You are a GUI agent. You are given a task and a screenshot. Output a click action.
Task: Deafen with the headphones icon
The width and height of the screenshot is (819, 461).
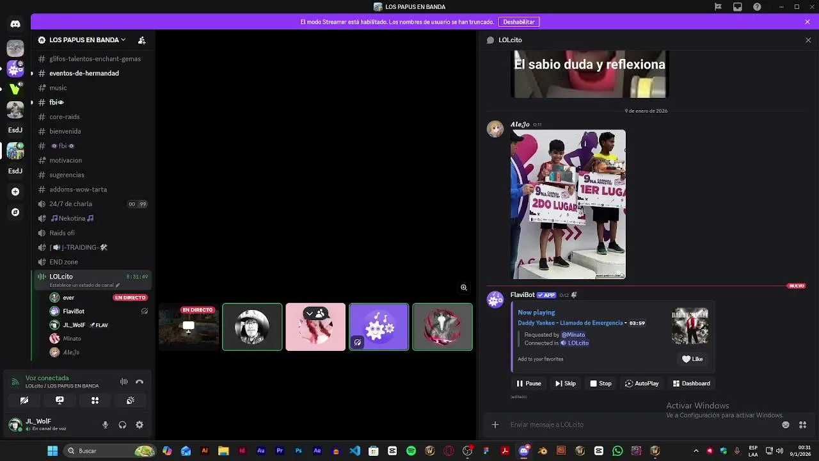(x=122, y=425)
